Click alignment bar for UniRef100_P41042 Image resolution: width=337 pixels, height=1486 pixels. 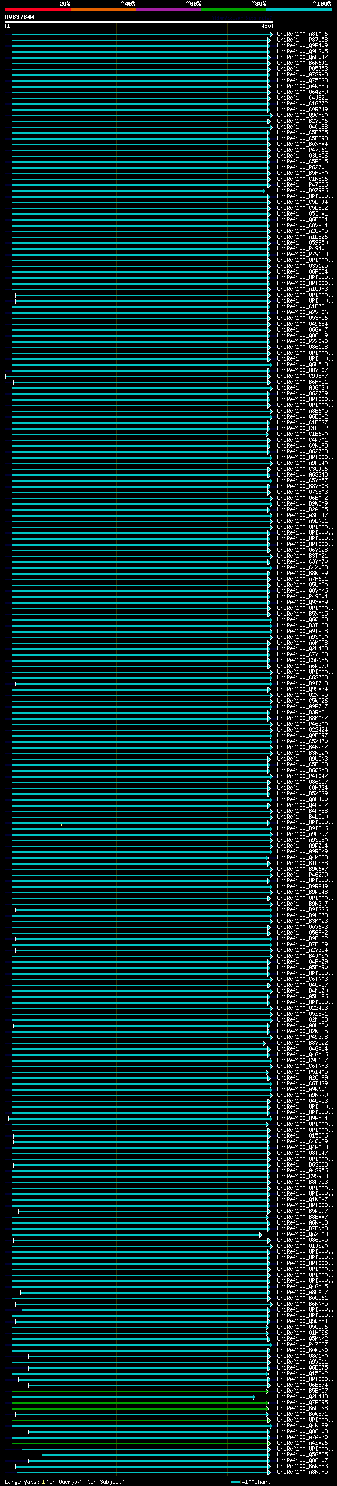142,776
